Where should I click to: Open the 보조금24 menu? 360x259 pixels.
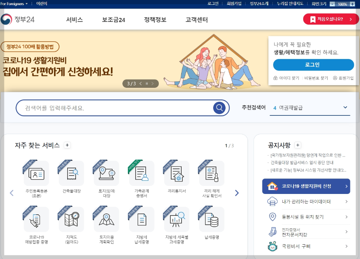[x=114, y=20]
